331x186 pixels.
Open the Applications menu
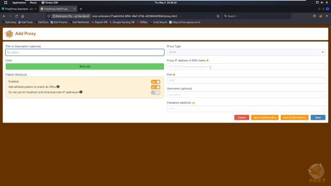(19, 3)
